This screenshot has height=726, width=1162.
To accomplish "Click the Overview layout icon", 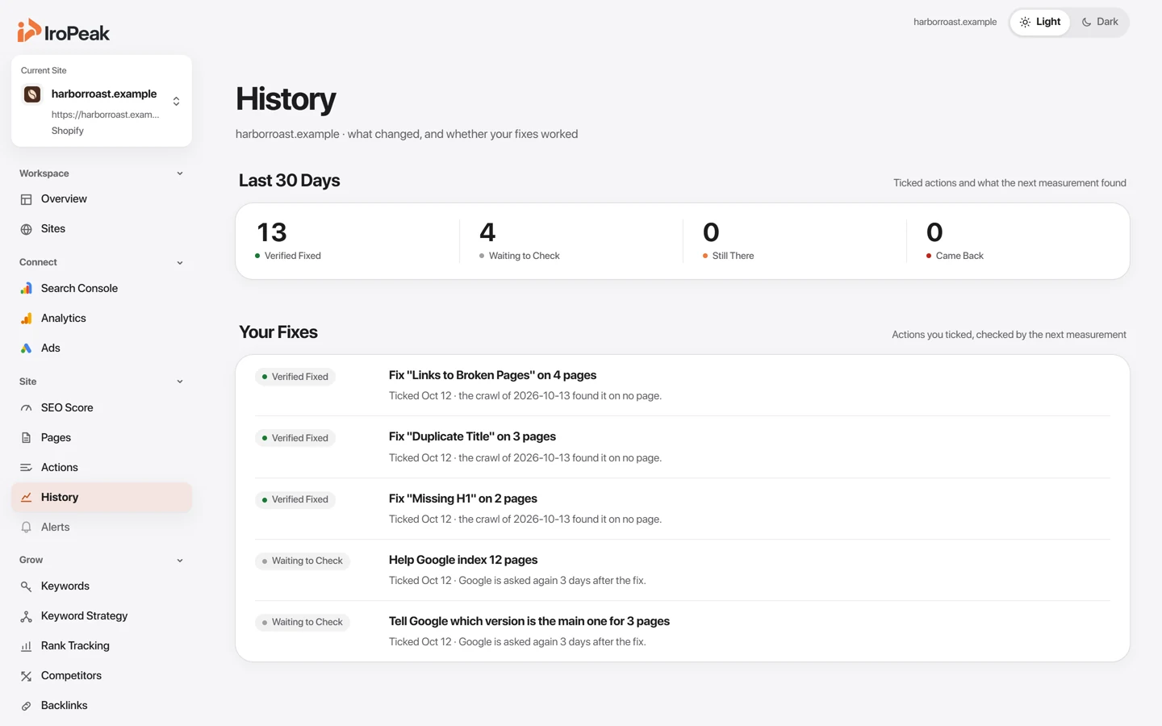I will pyautogui.click(x=26, y=199).
